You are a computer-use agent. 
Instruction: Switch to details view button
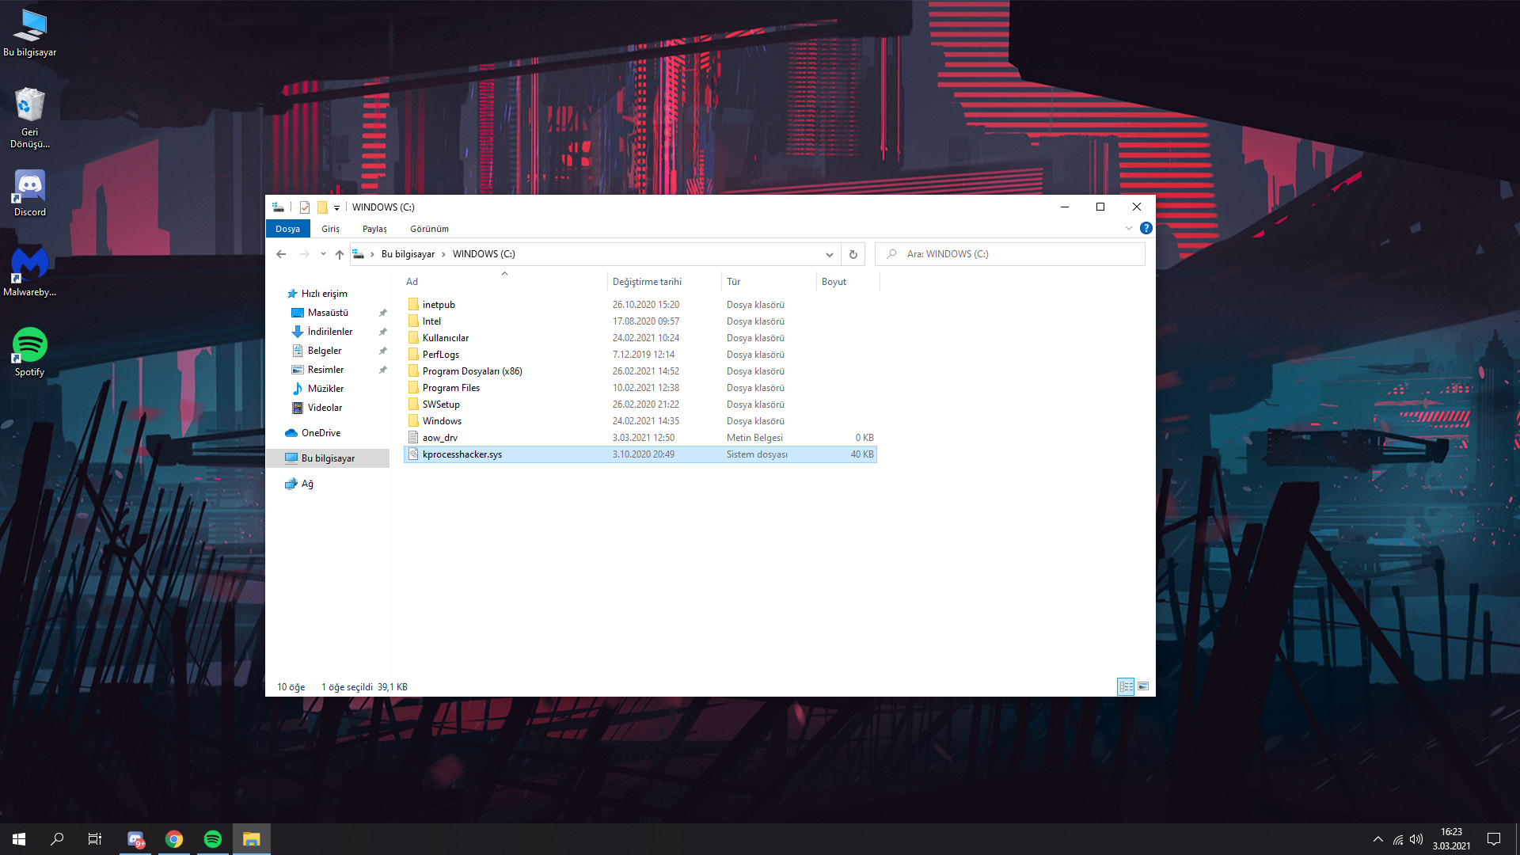coord(1125,686)
